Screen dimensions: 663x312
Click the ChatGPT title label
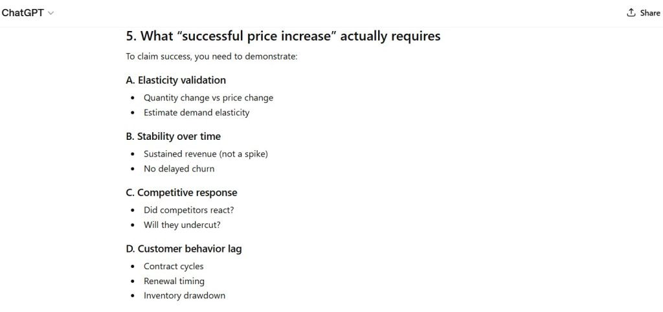23,13
